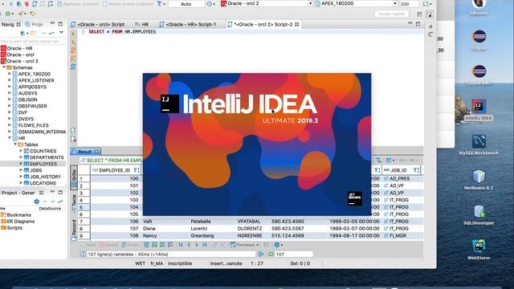Open the Panneaux dropdown in results

click(x=244, y=245)
